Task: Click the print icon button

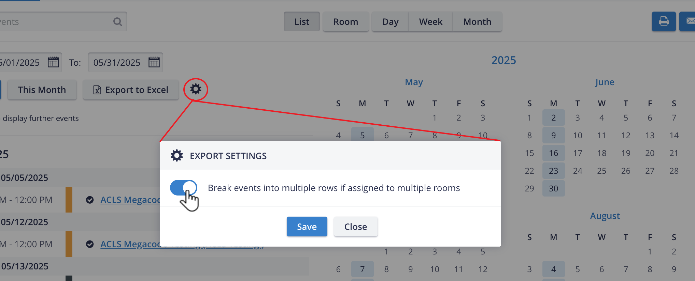Action: pyautogui.click(x=664, y=21)
